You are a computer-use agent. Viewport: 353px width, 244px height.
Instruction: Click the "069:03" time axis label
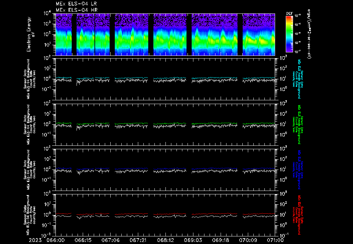pos(193,241)
